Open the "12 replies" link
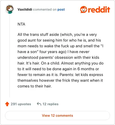This screenshot has height=125, width=115. tap(51, 104)
